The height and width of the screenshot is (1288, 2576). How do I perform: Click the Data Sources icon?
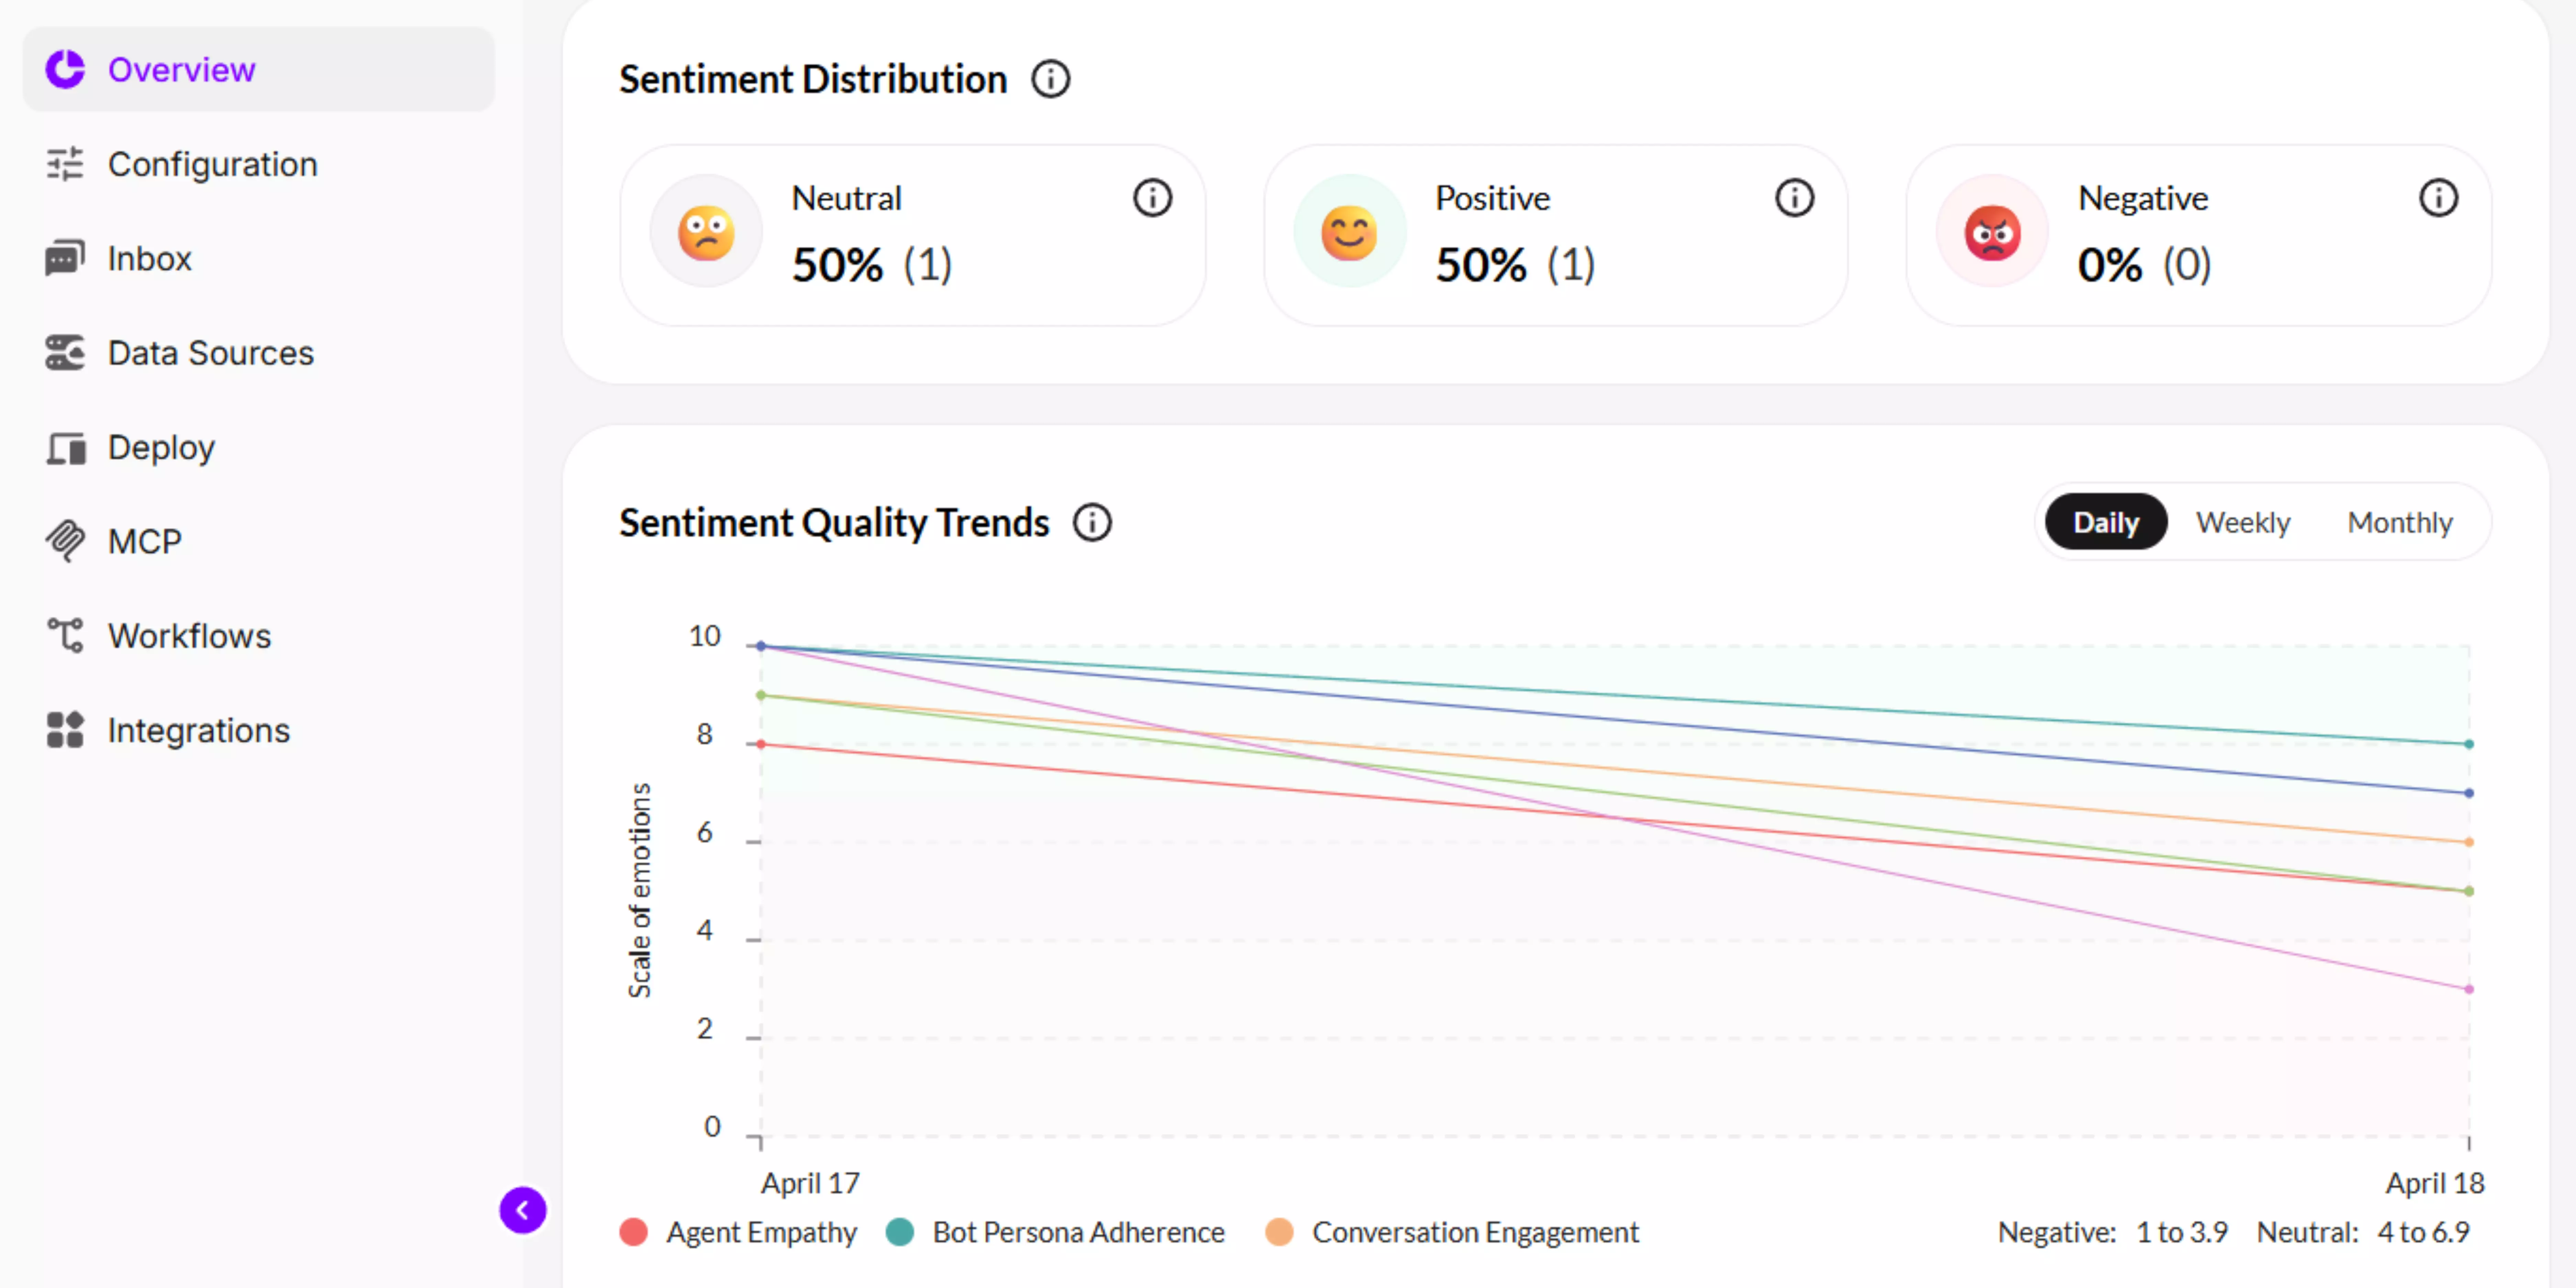point(65,353)
